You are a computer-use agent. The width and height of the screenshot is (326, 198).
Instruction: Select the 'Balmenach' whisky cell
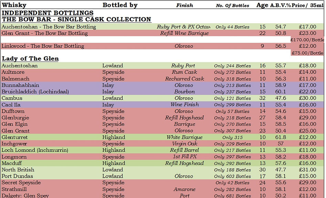[15, 79]
